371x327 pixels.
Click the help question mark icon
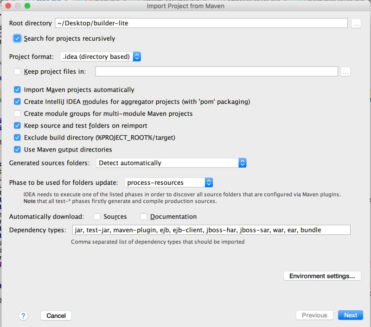23,315
